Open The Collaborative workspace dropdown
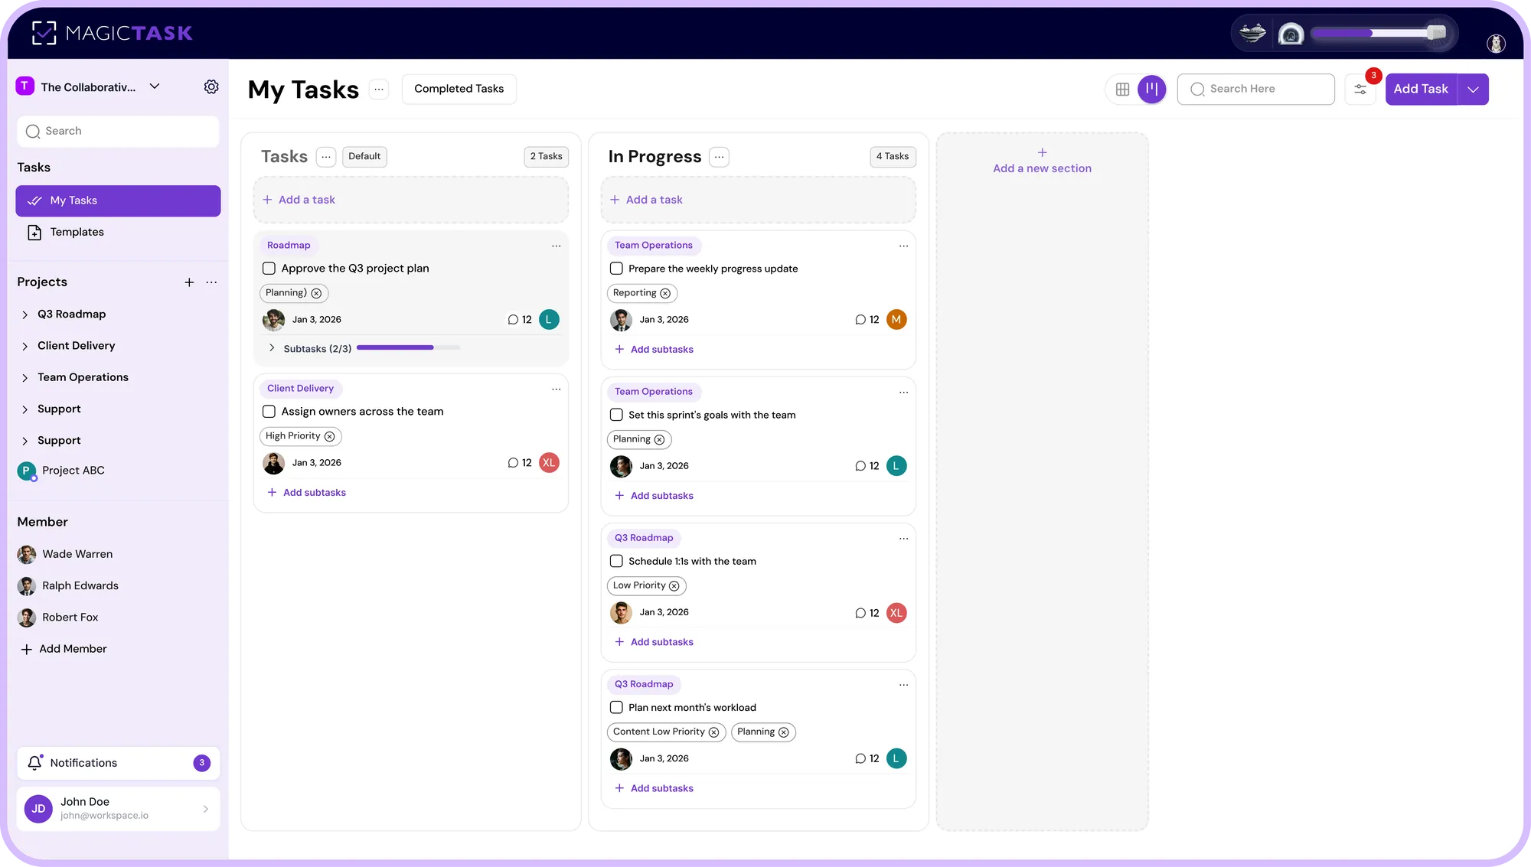The image size is (1531, 867). [155, 86]
